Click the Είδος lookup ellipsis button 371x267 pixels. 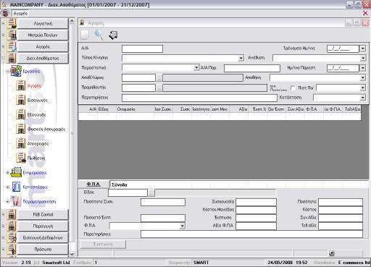pos(151,192)
